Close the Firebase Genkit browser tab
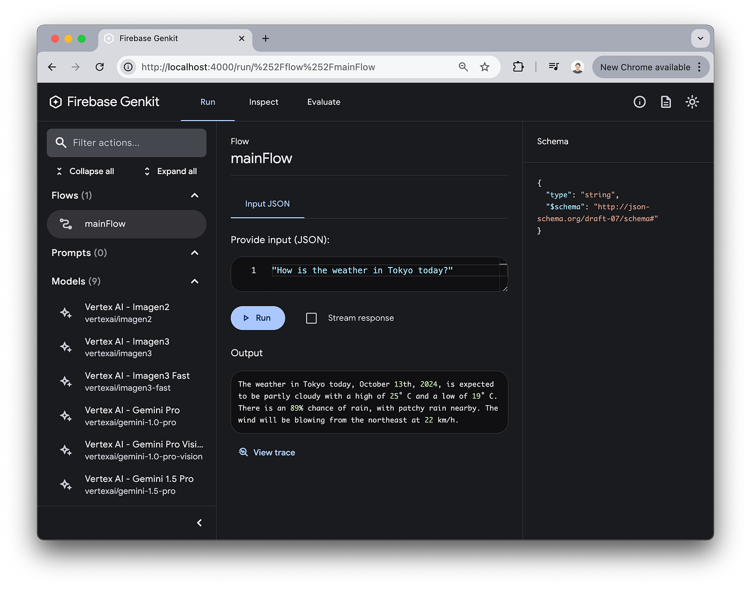751x589 pixels. [x=241, y=39]
